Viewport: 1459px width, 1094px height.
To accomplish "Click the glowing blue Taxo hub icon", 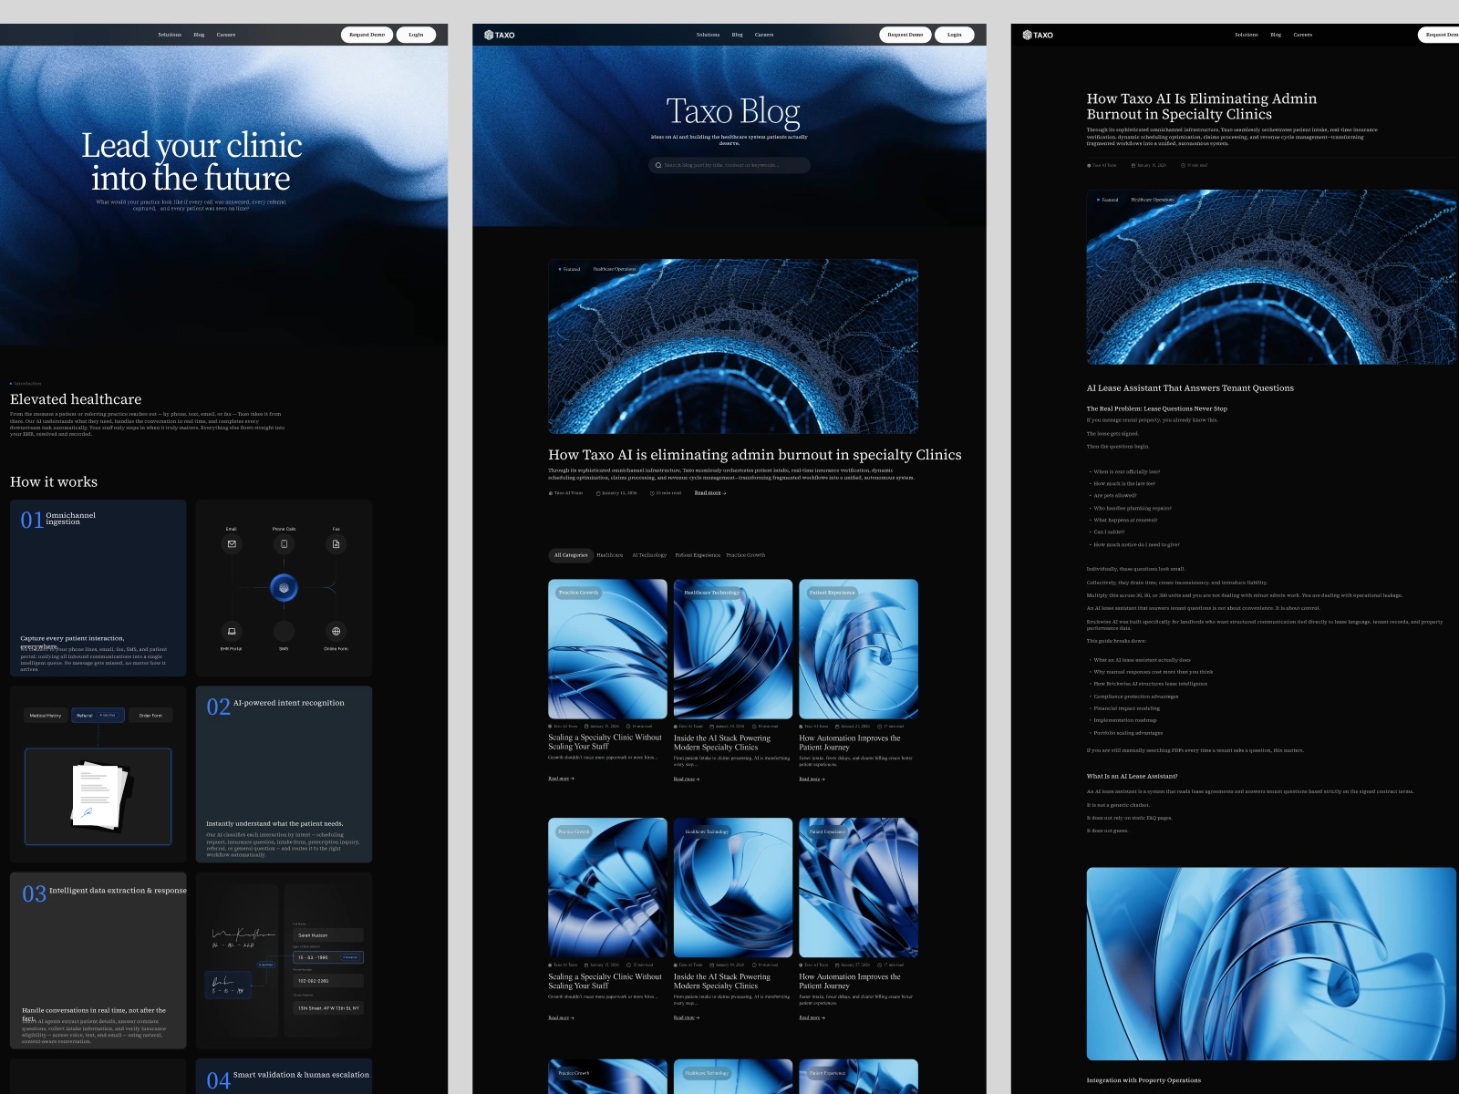I will pos(284,588).
